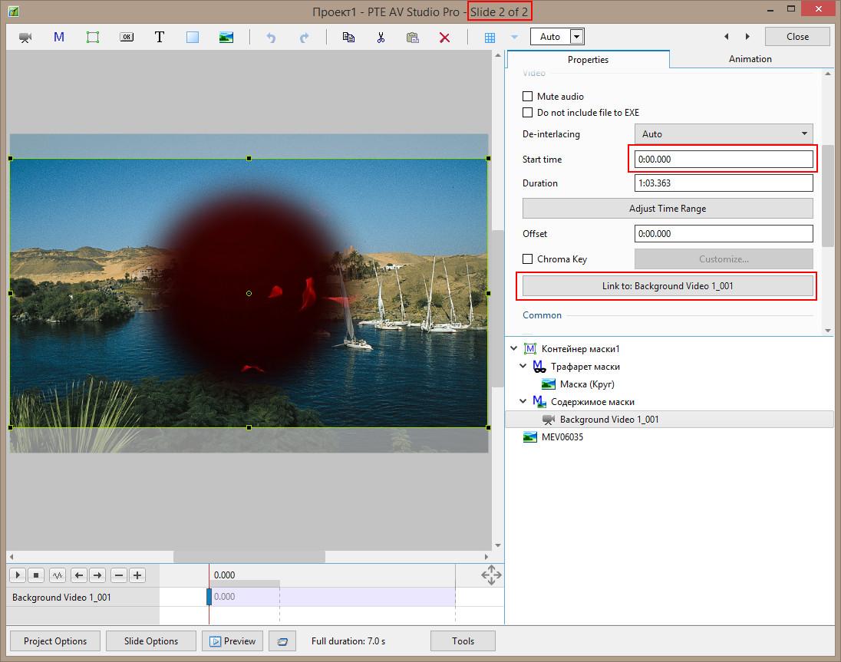Toggle the grid icon in the toolbar
This screenshot has width=841, height=662.
click(x=490, y=37)
